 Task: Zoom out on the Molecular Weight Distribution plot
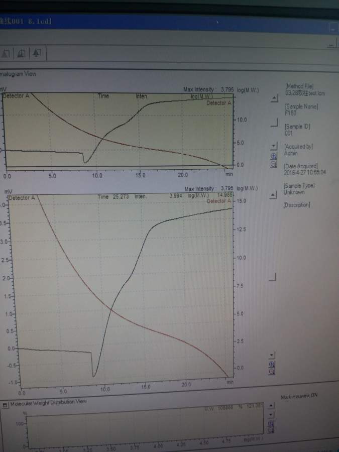271,430
